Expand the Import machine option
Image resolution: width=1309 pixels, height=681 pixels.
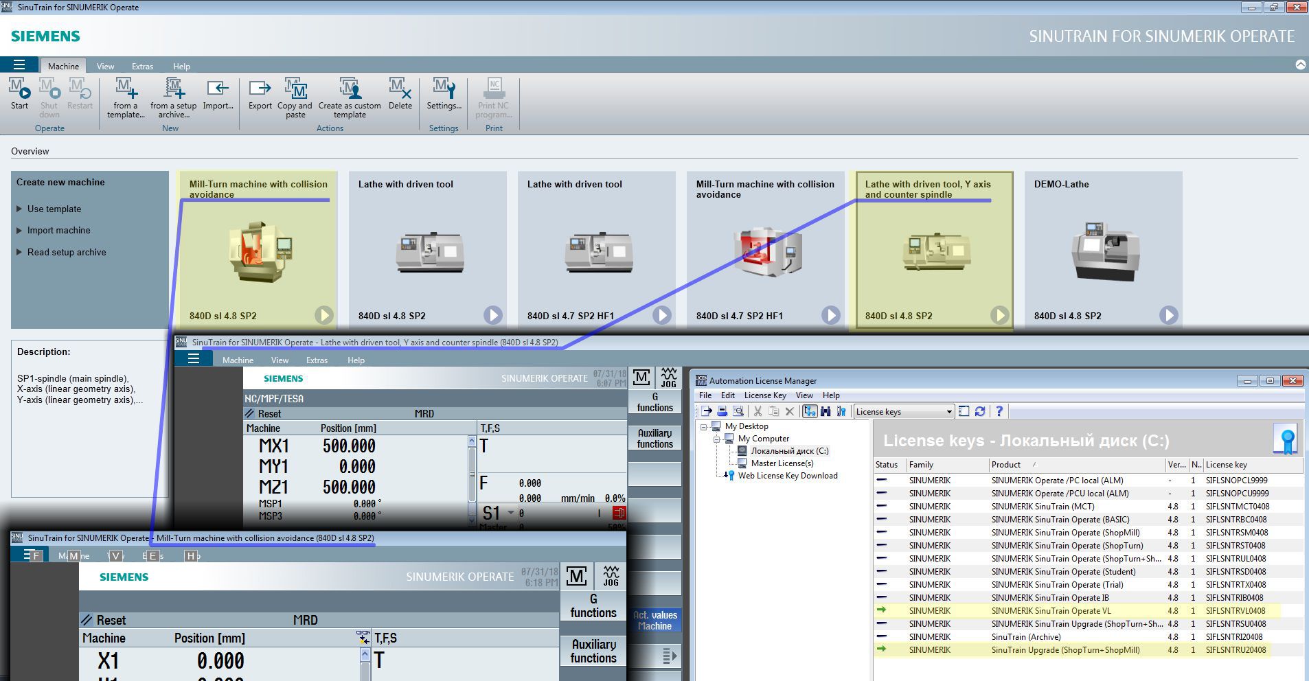(x=53, y=230)
